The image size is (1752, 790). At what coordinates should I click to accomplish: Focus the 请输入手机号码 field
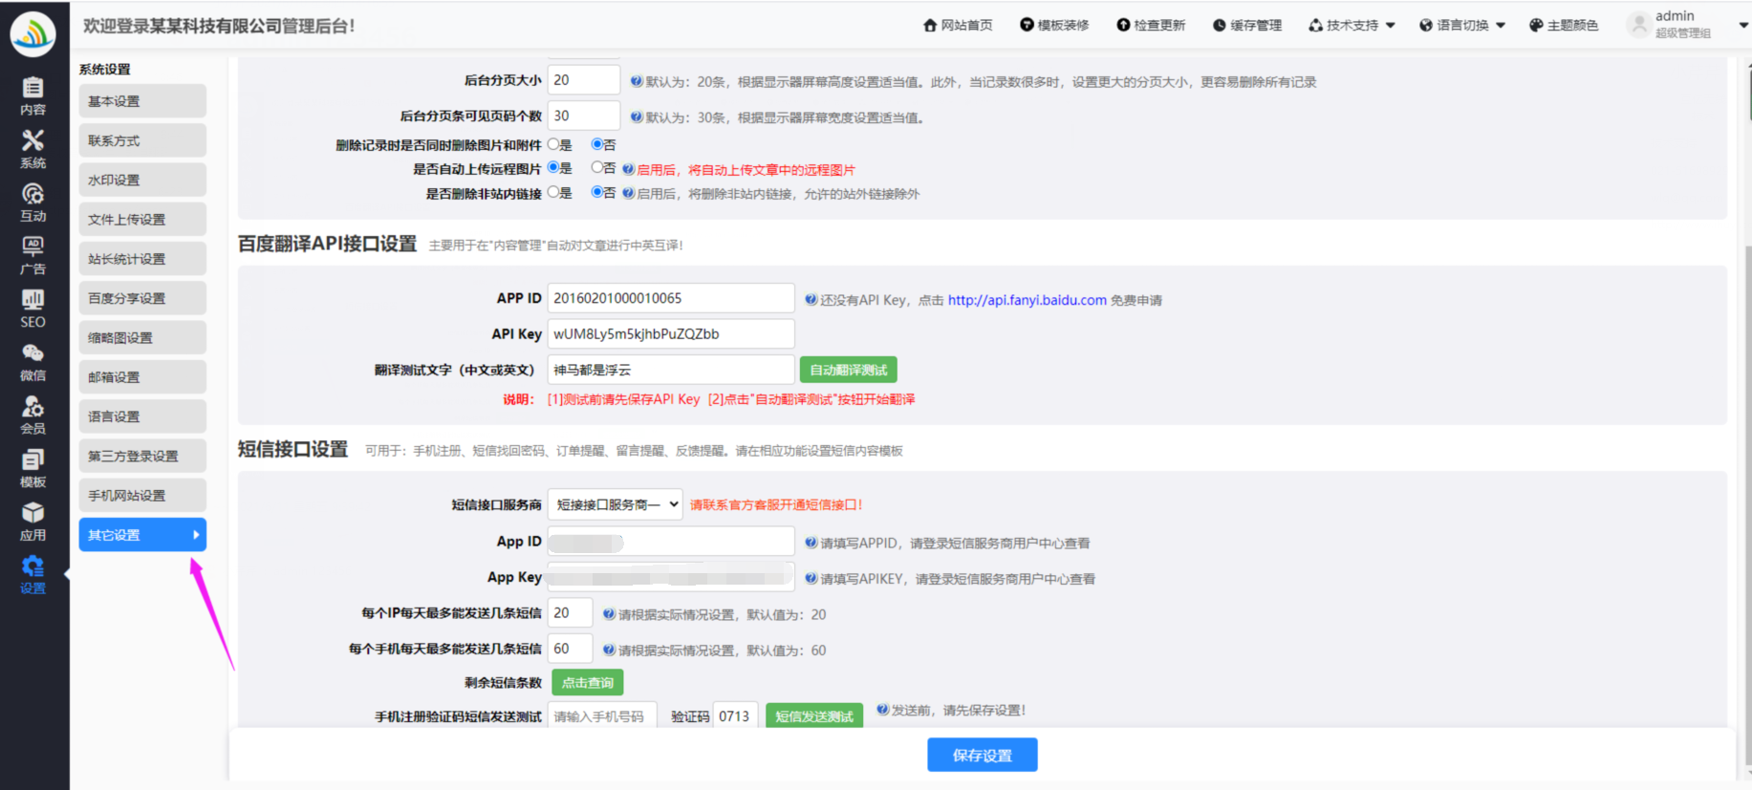(602, 716)
